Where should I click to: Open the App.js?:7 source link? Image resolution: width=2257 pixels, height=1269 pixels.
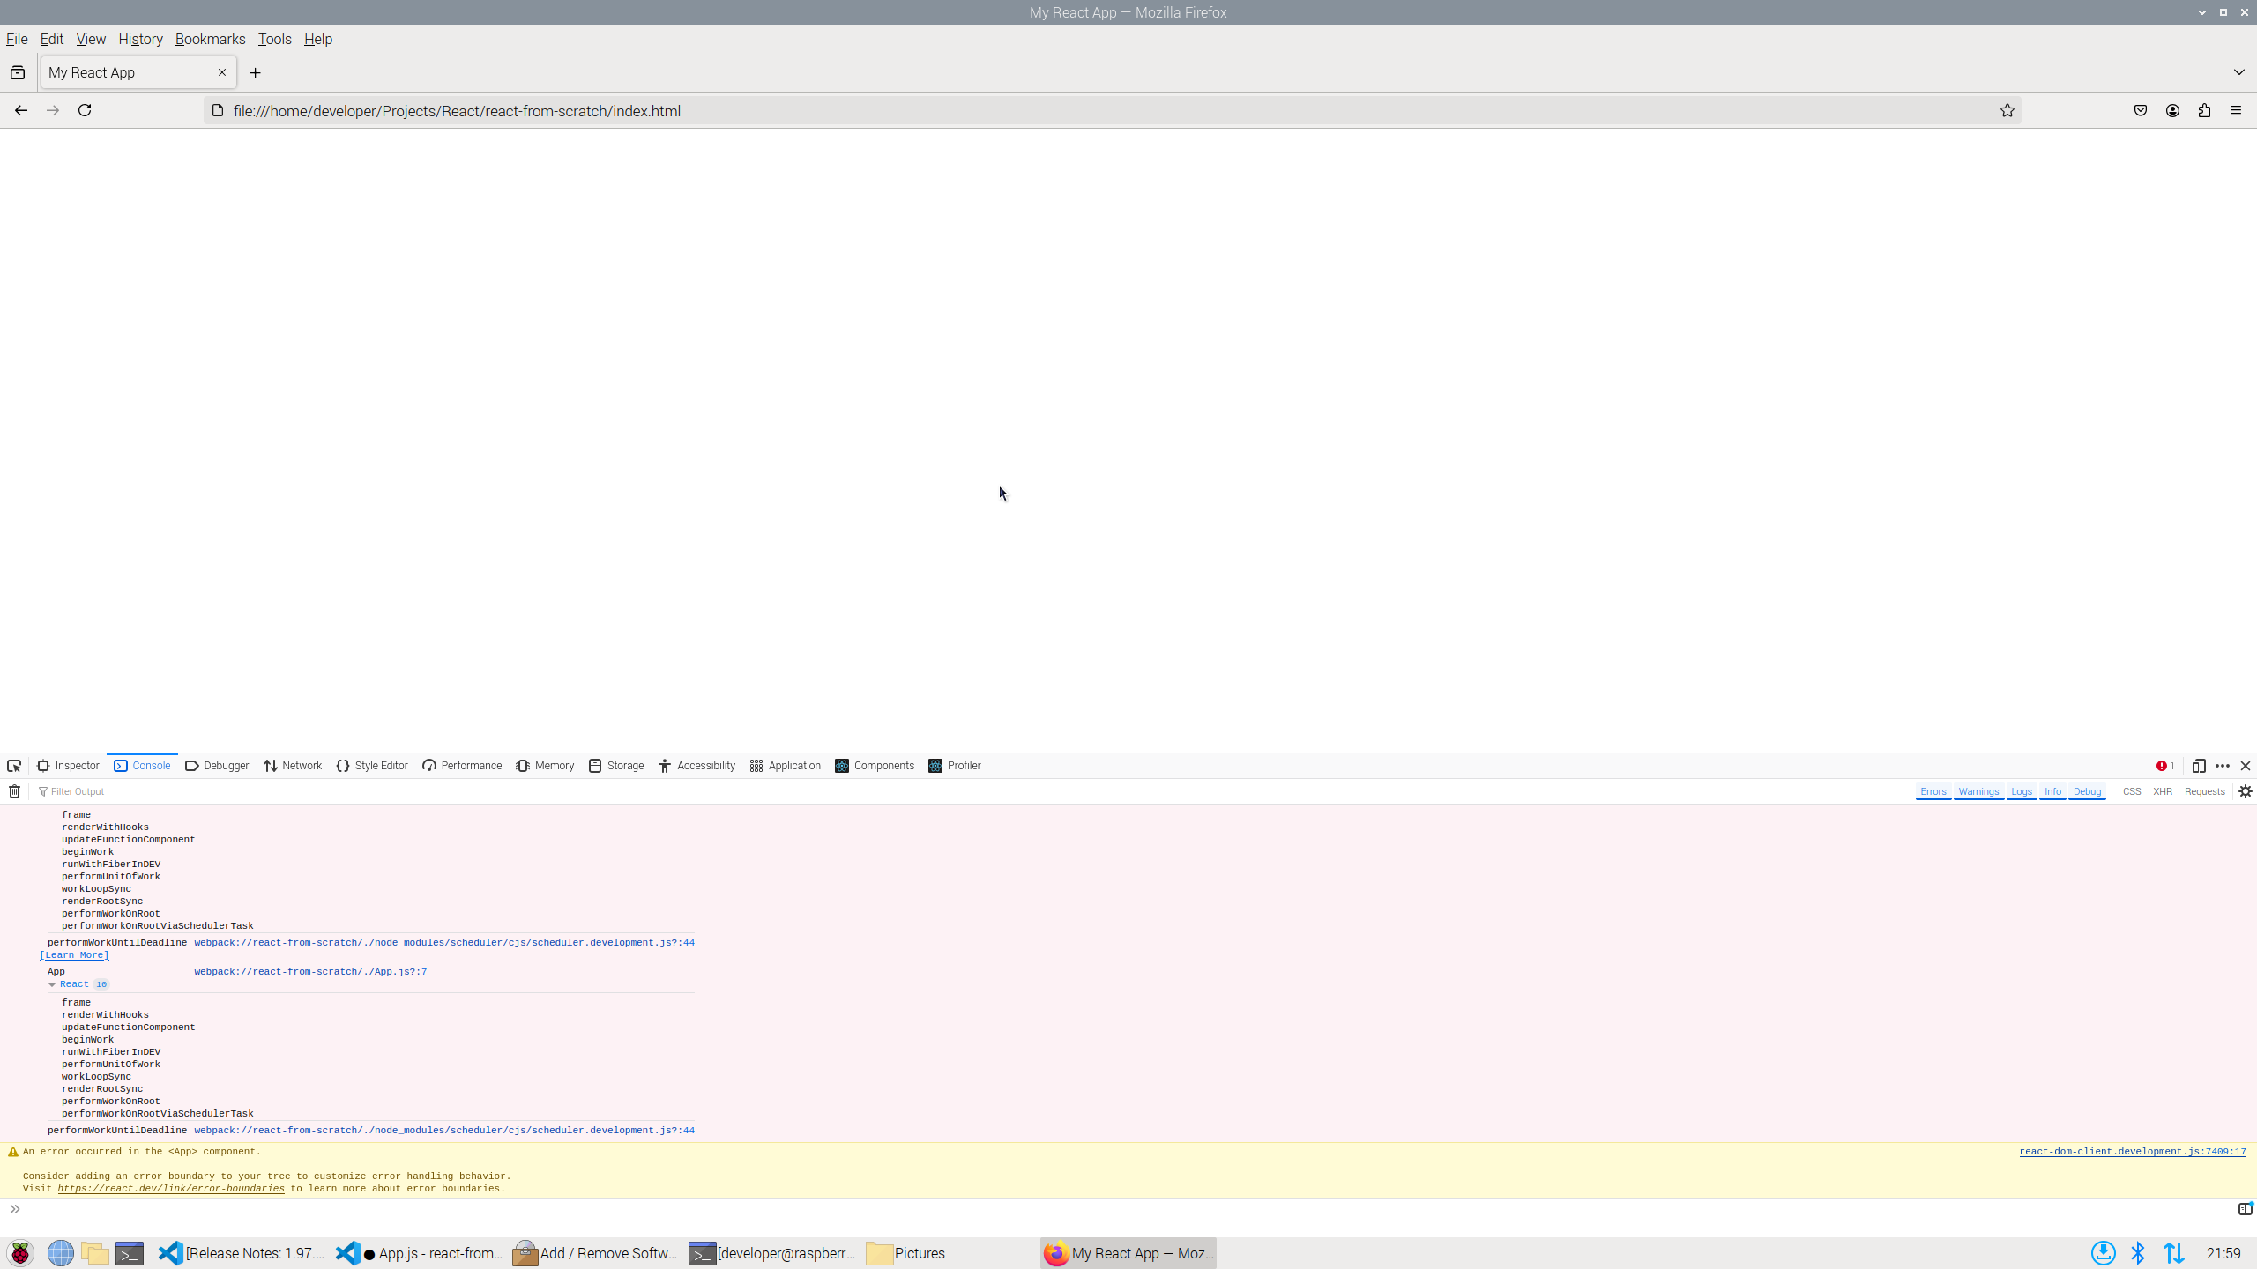click(310, 972)
